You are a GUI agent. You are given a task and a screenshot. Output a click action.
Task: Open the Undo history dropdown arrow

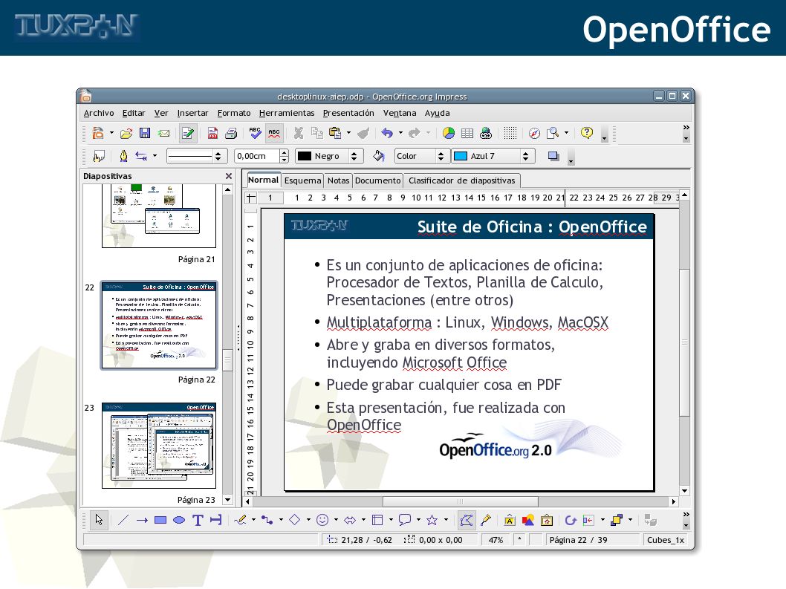[400, 133]
